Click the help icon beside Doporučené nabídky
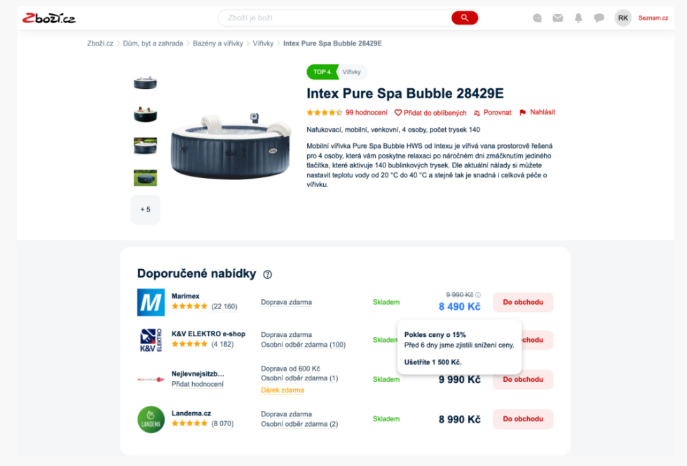Screen dimensions: 687x466 267,275
